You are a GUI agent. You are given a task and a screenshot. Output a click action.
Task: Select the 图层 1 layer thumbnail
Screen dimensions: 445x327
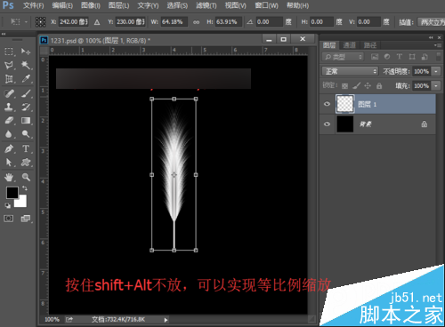coord(344,104)
